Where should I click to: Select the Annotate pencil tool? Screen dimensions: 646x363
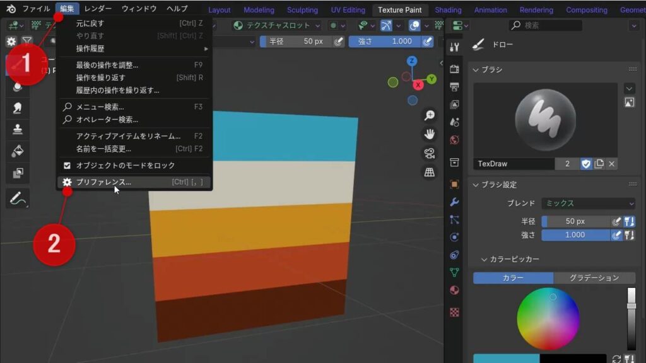click(18, 199)
